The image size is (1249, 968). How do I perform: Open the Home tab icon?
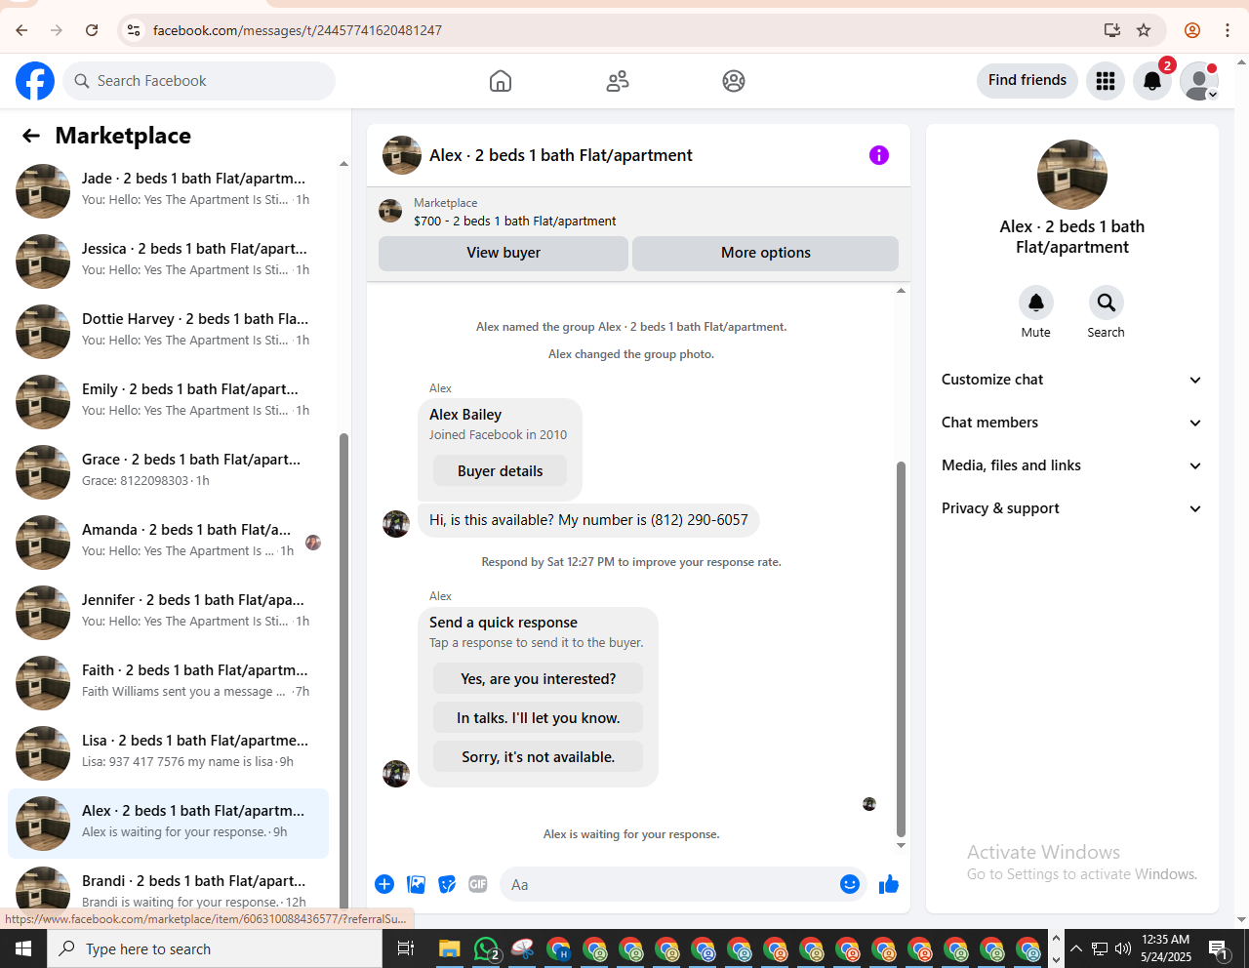point(501,81)
